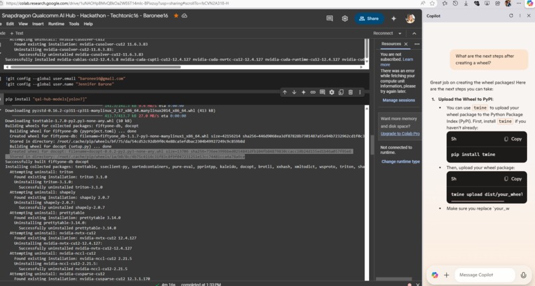Click the cloud save status icon

tap(185, 16)
